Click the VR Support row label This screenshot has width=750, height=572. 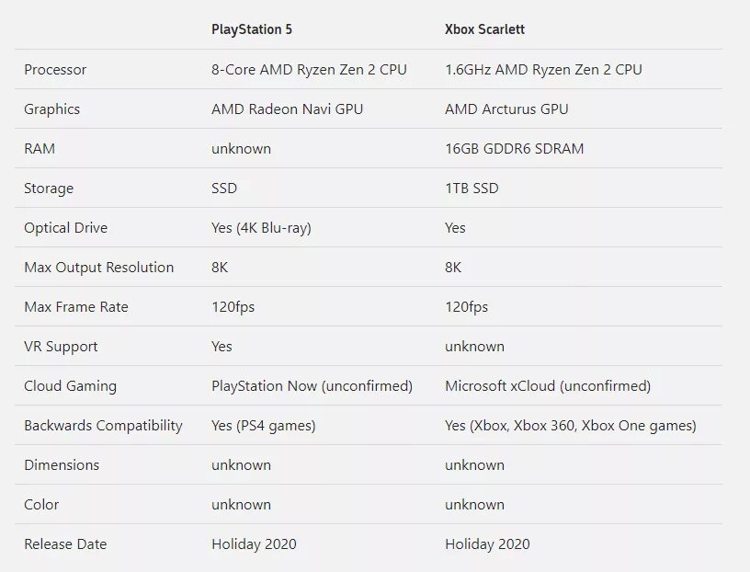[x=61, y=347]
